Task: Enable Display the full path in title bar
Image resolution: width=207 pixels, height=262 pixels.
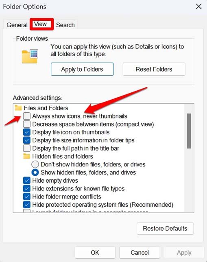Action: click(x=27, y=148)
